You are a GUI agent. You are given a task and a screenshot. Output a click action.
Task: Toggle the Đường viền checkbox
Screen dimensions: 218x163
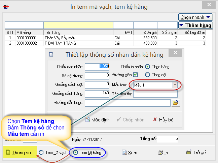[136, 74]
